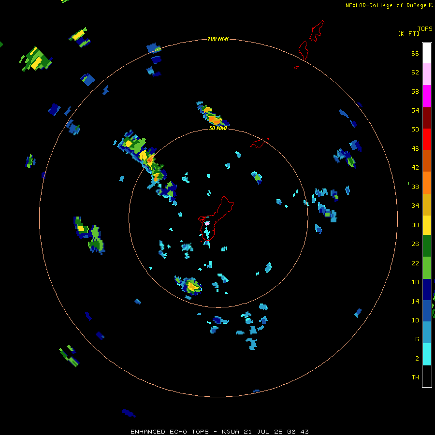435x435 pixels.
Task: Click the 30 legend value
Action: pos(415,225)
